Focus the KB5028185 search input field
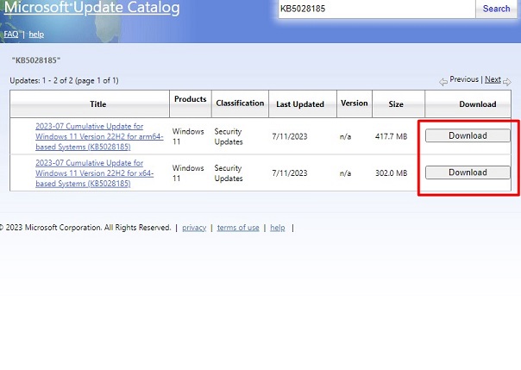Viewport: 521px width, 370px height. pyautogui.click(x=377, y=9)
